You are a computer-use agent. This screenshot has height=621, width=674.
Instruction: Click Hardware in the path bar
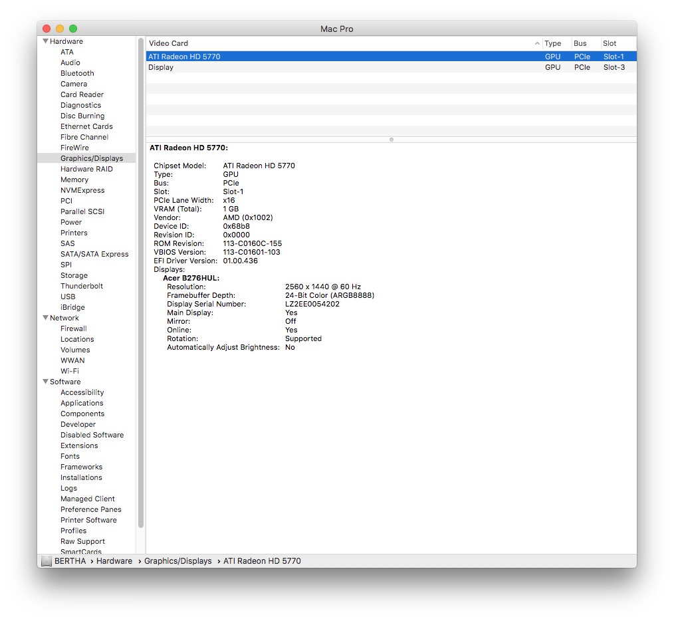[x=114, y=561]
